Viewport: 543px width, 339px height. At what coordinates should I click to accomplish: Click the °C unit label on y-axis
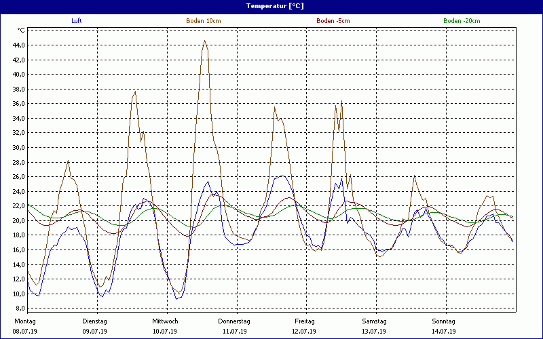[21, 31]
